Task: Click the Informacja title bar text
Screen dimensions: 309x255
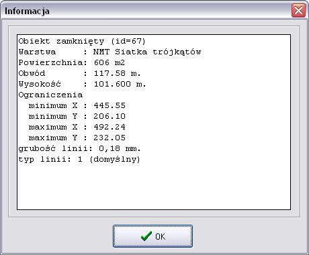Action: (x=27, y=11)
